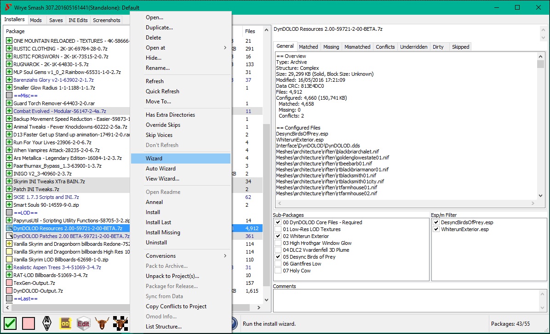
Task: Sort by the Package column header
Action: pyautogui.click(x=67, y=31)
